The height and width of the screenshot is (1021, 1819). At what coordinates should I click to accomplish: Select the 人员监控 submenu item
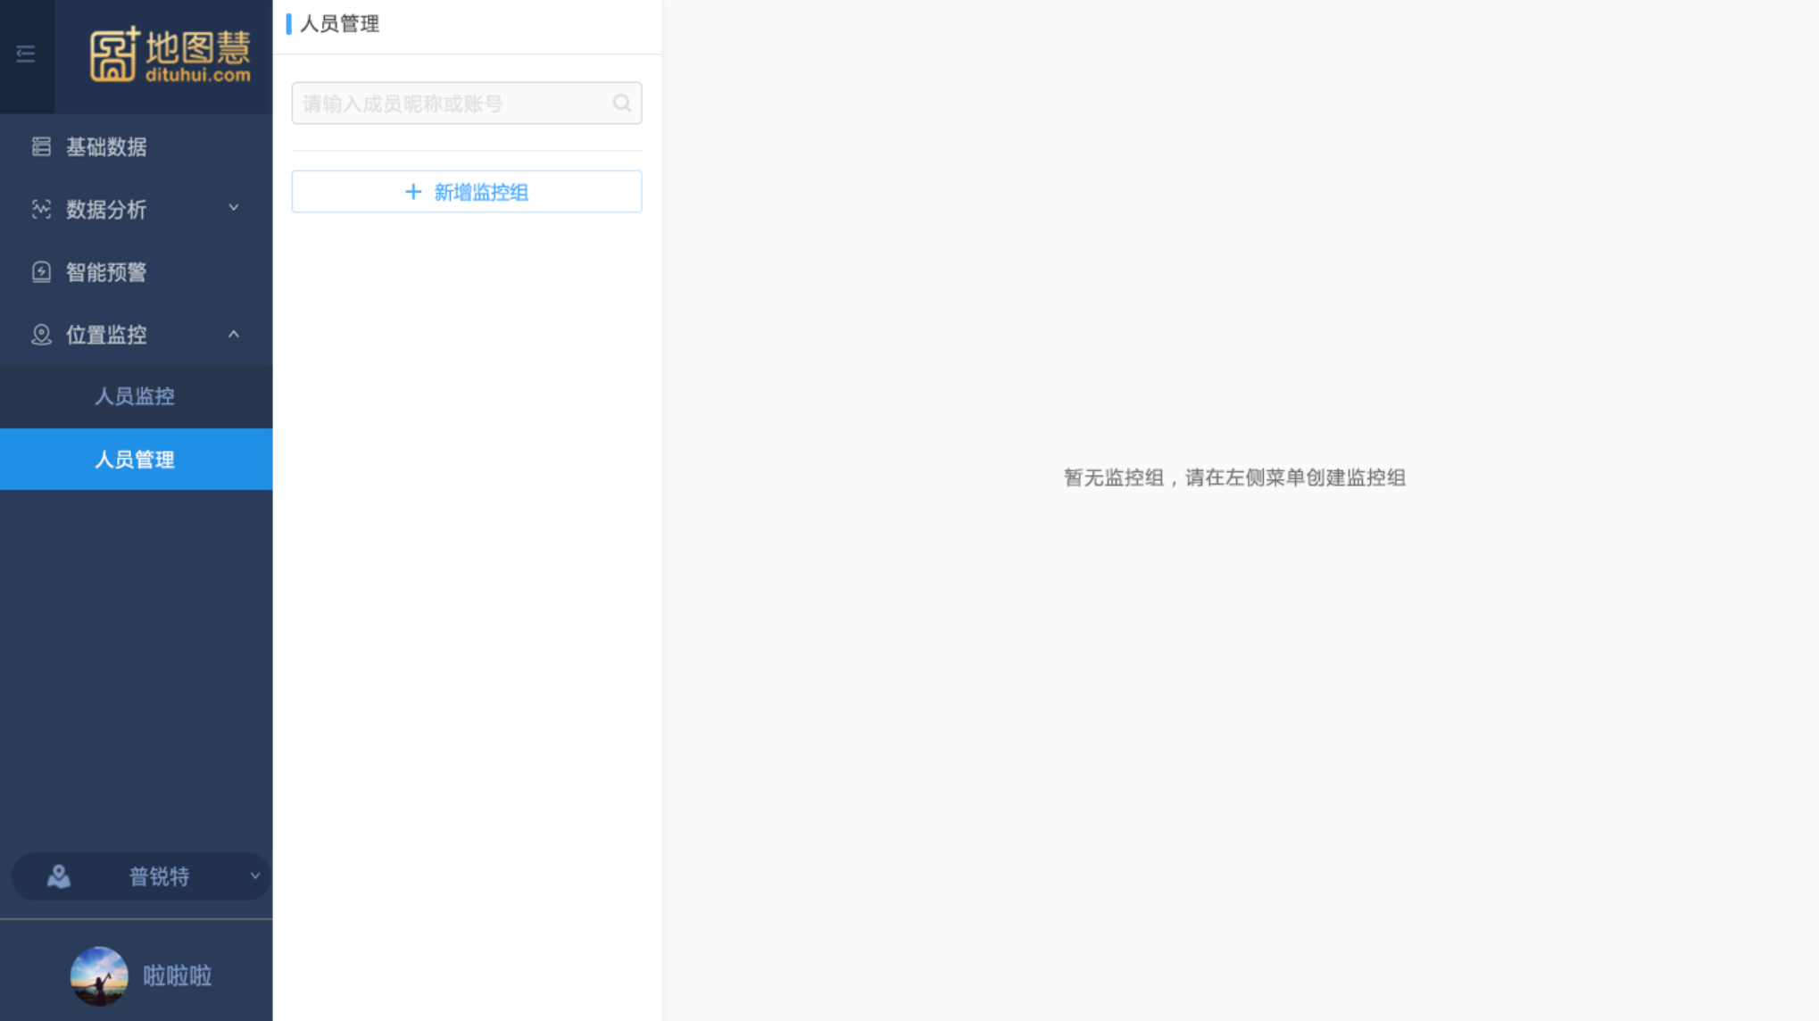[x=135, y=396]
